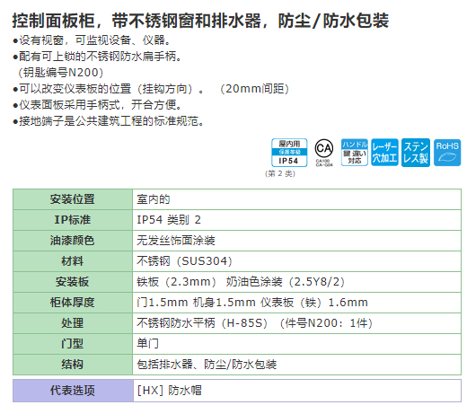This screenshot has width=467, height=405.
Task: Click the IP54 indoor-use protection badge
Action: [289, 153]
